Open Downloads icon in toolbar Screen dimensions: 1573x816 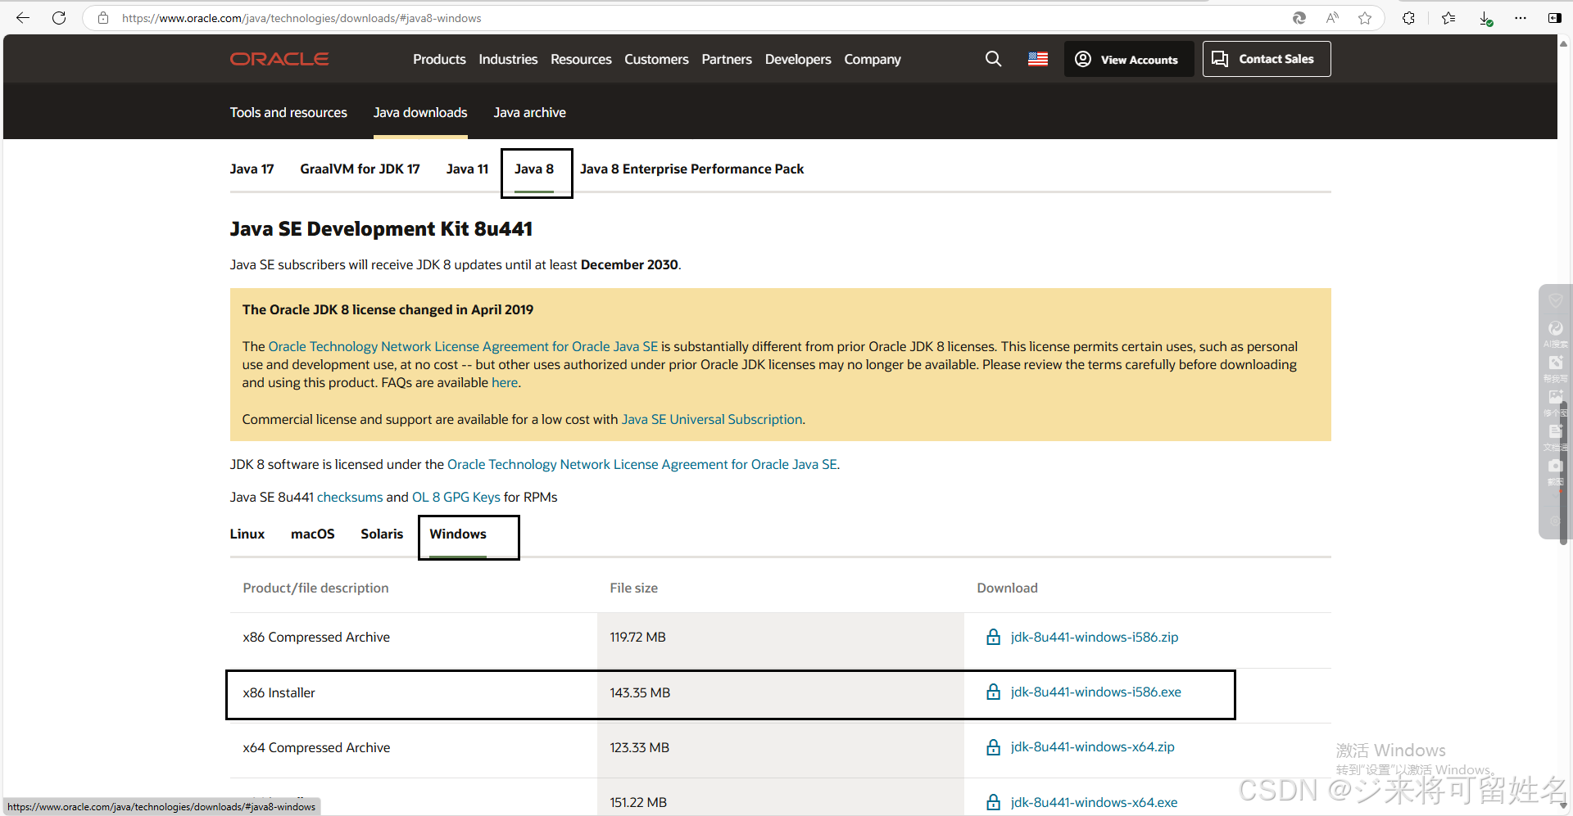coord(1485,18)
